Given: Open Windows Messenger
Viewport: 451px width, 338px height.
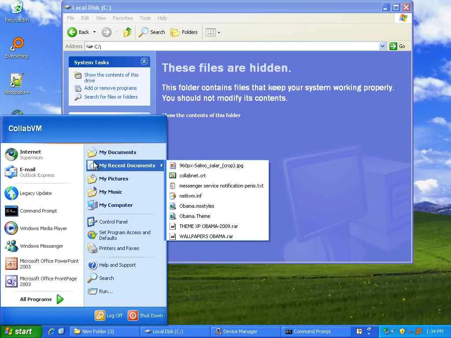Looking at the screenshot, I should [42, 246].
